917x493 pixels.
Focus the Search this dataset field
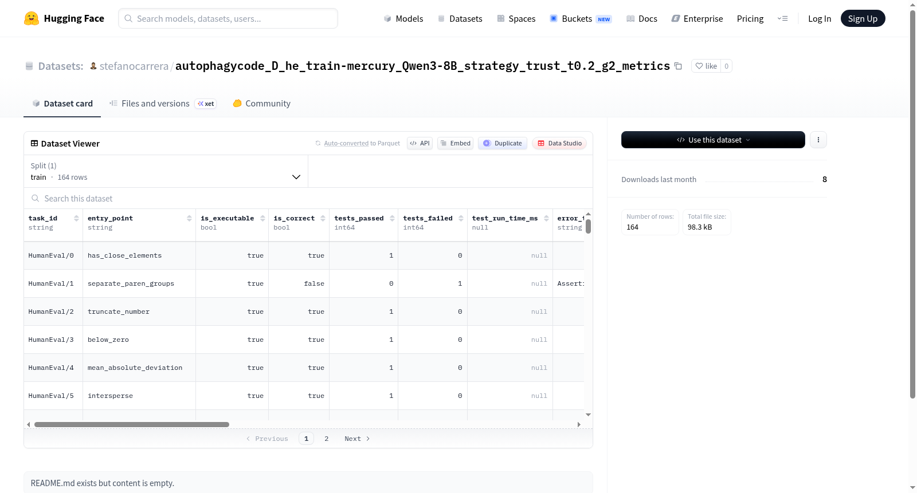pos(308,198)
